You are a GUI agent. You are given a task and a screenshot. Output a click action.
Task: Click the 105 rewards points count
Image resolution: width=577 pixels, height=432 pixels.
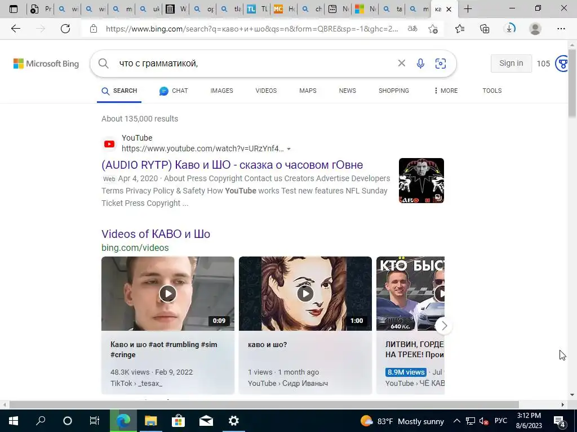(x=543, y=64)
